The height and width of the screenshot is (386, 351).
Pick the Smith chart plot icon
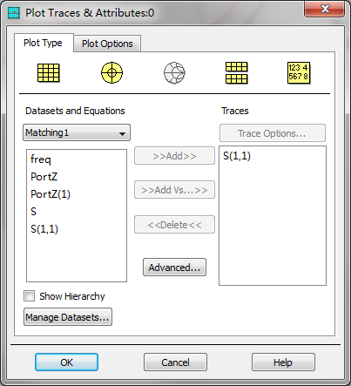click(x=174, y=72)
